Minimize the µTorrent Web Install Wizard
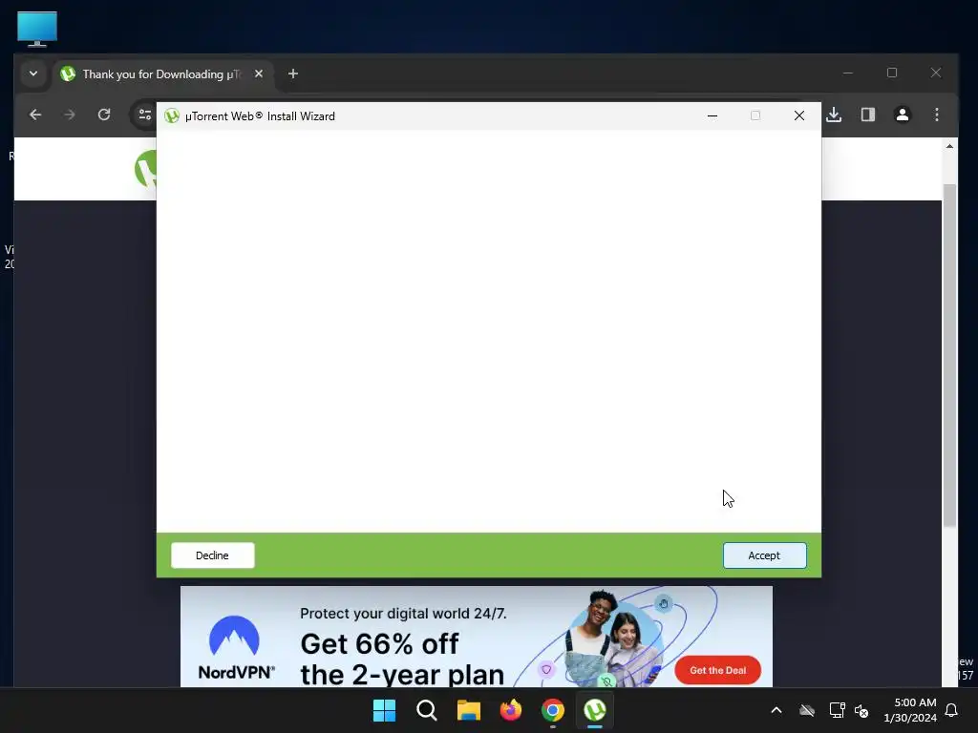 point(712,115)
